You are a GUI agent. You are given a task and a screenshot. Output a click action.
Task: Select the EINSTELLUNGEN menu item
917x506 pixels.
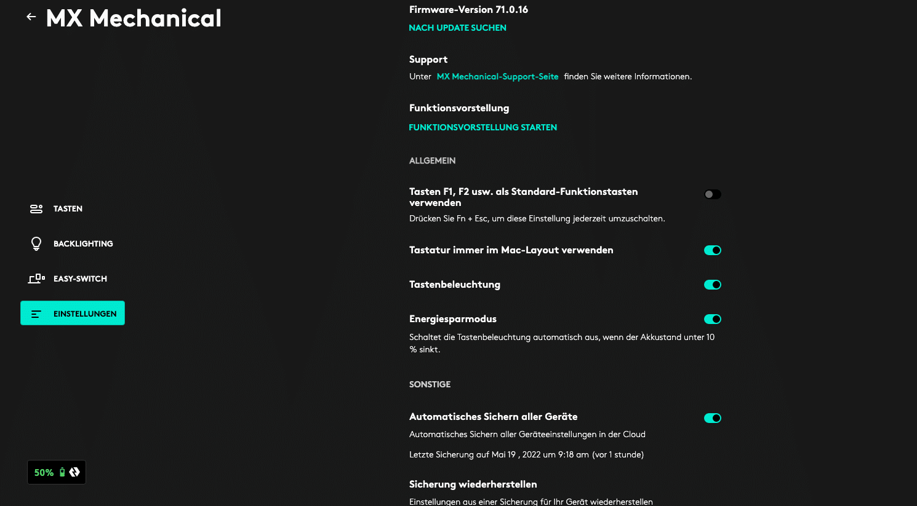85,314
